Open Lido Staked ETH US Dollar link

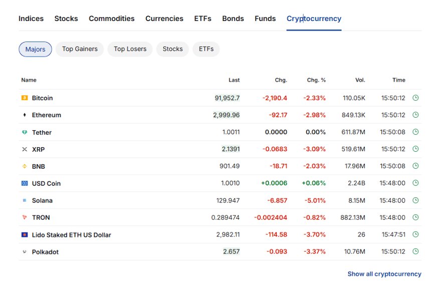point(72,235)
